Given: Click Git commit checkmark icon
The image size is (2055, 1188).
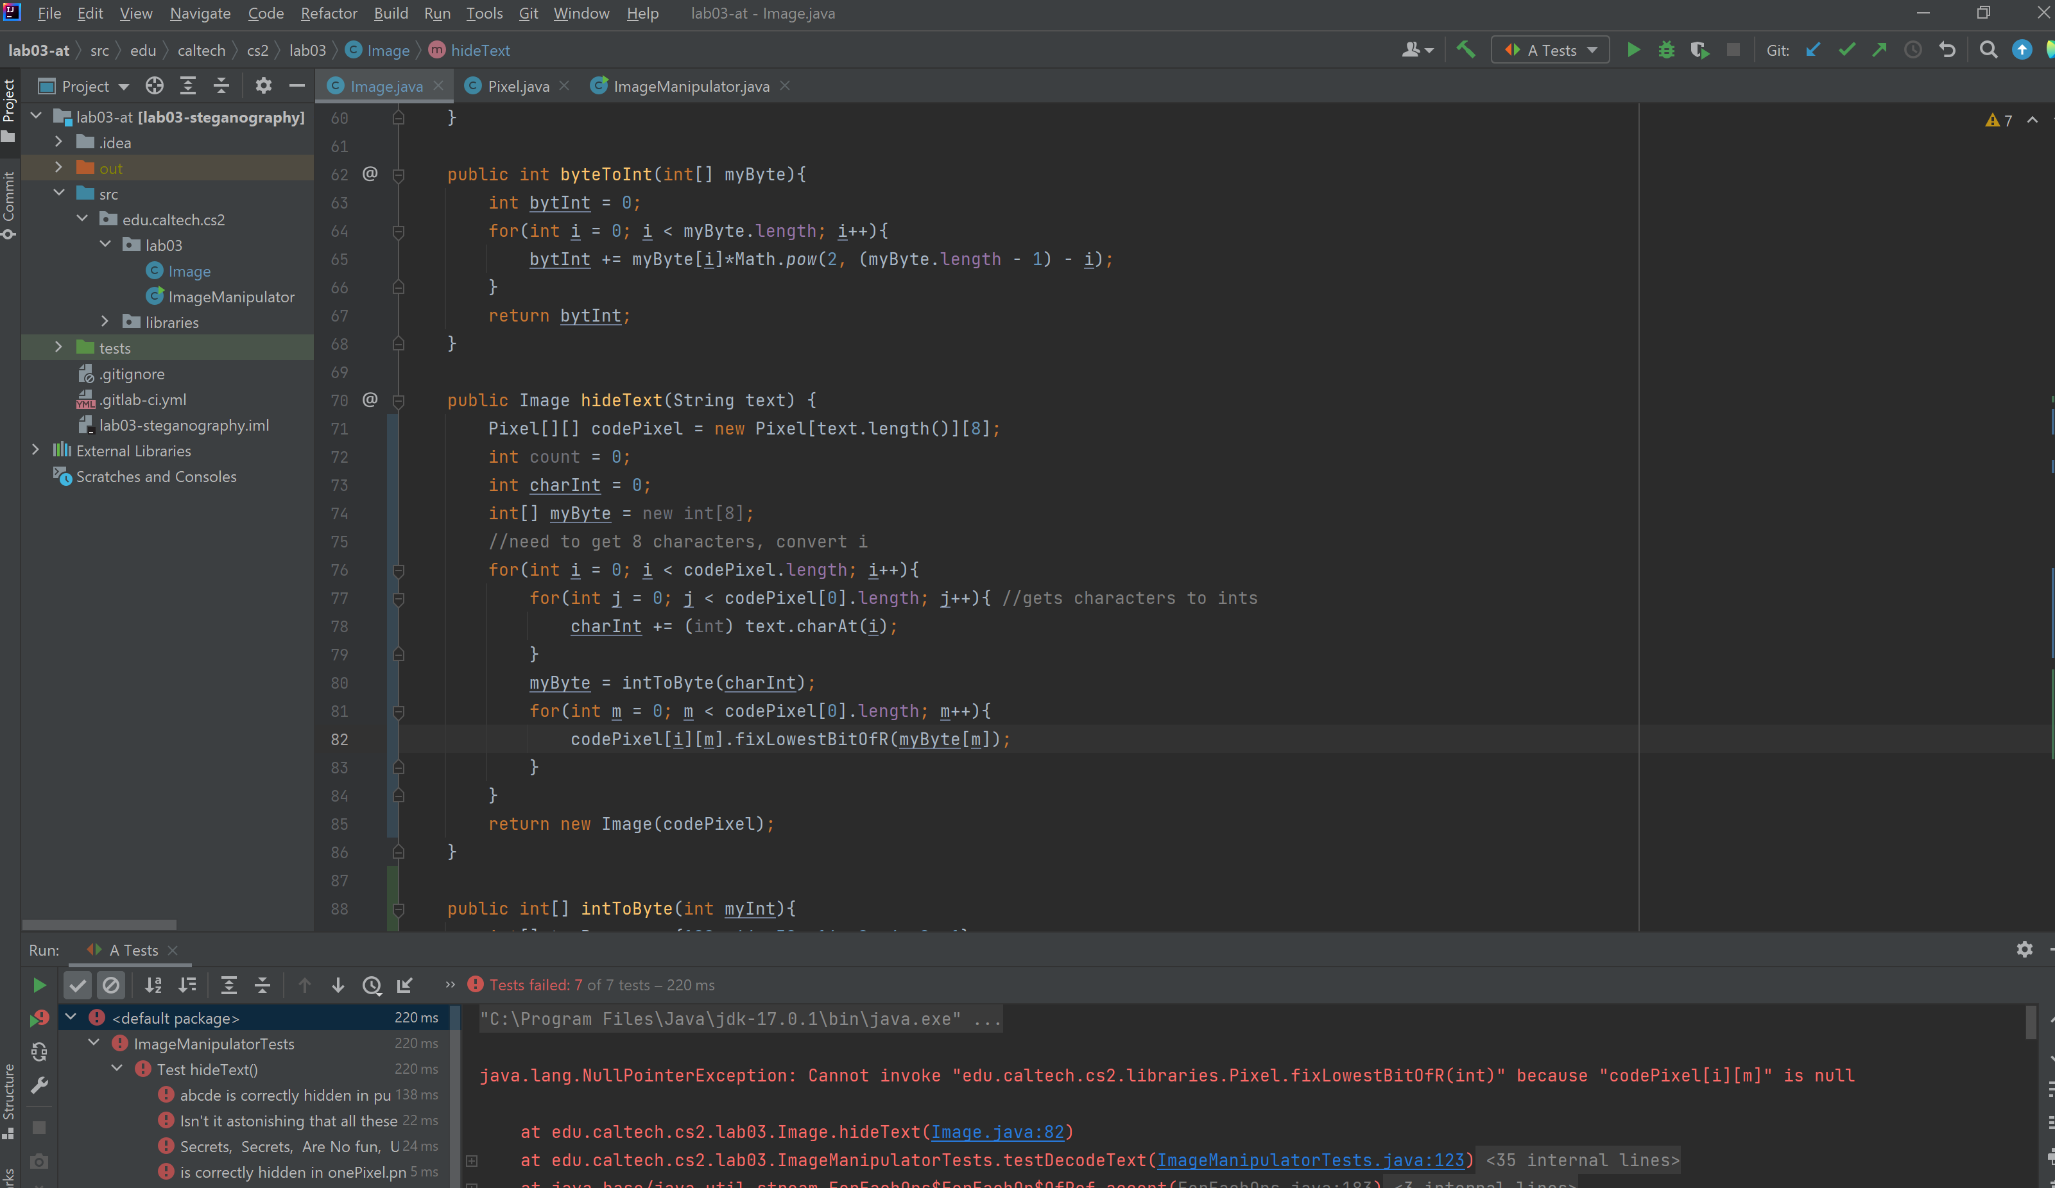Looking at the screenshot, I should tap(1846, 49).
